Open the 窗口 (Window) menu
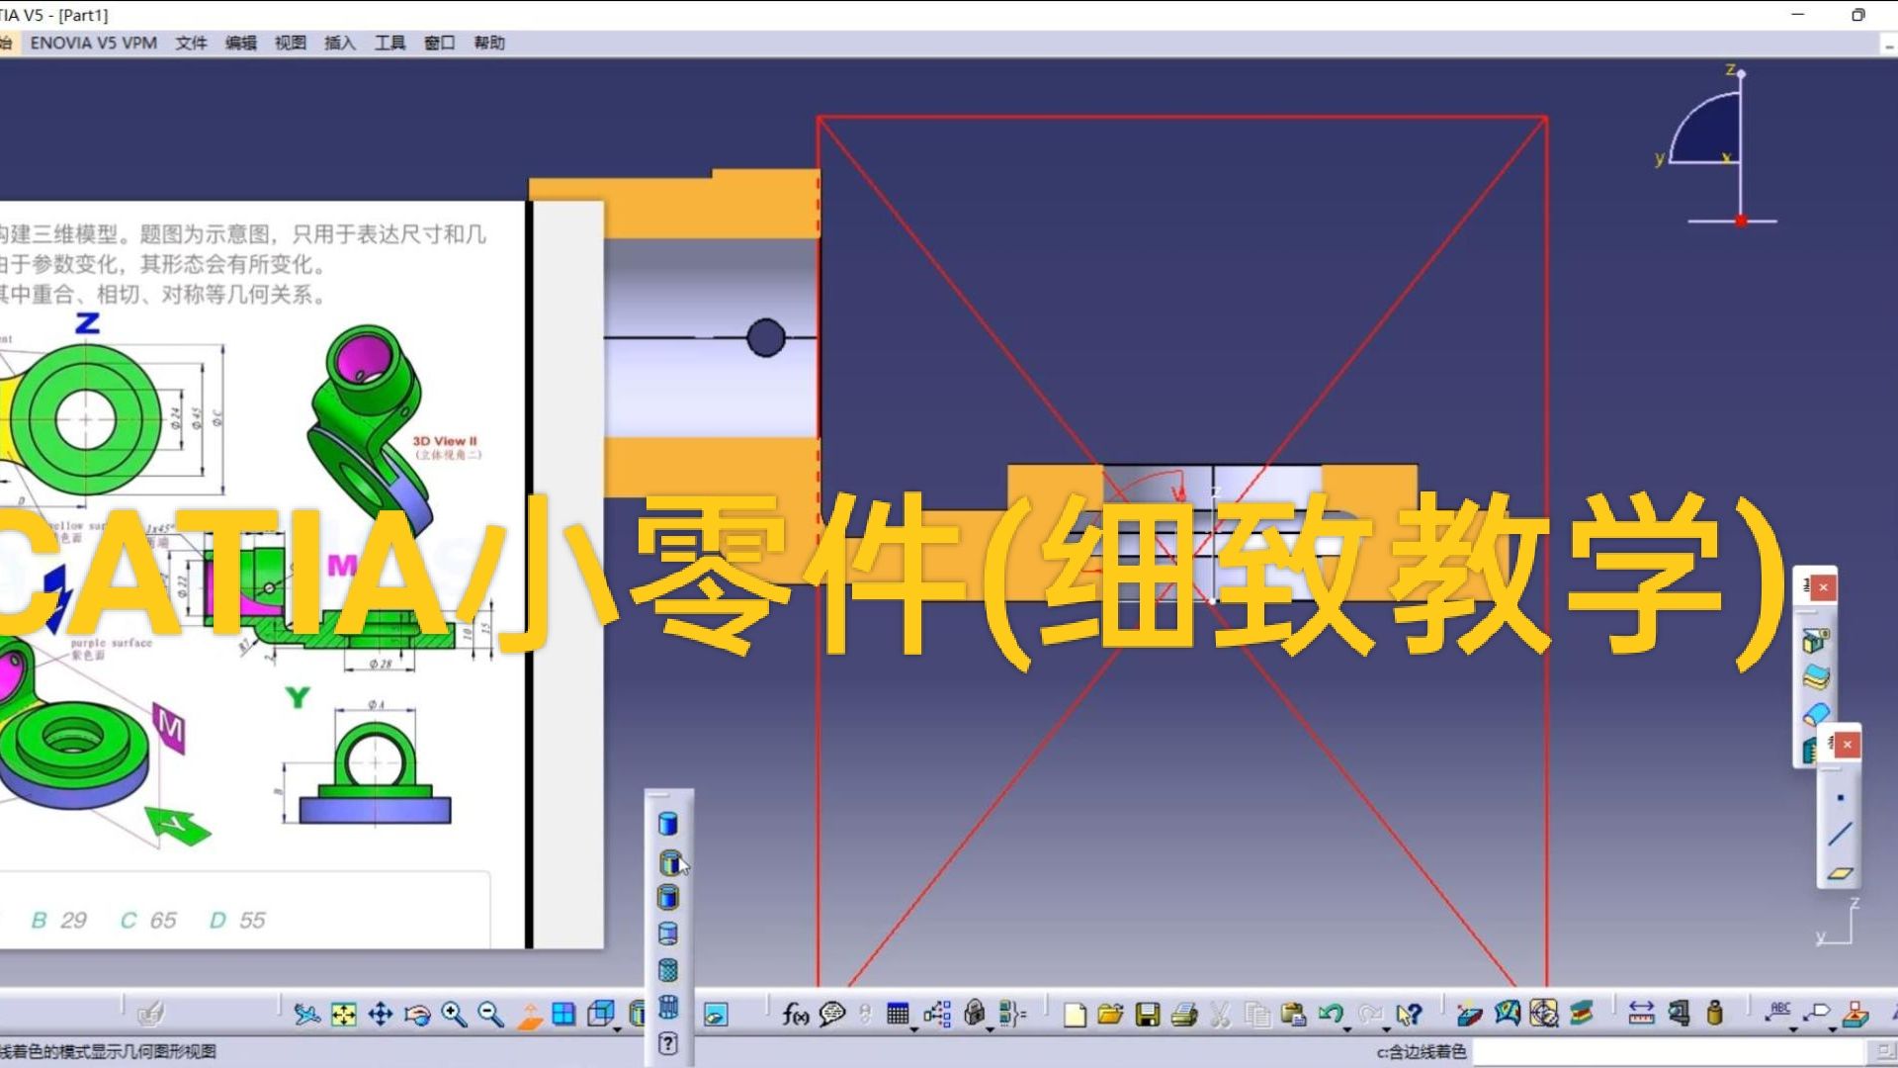Screen dimensions: 1898x1068 click(439, 43)
